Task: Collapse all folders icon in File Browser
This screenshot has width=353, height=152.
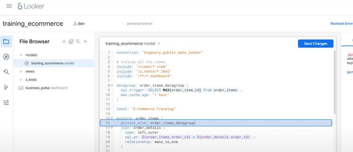Action: [x=64, y=41]
